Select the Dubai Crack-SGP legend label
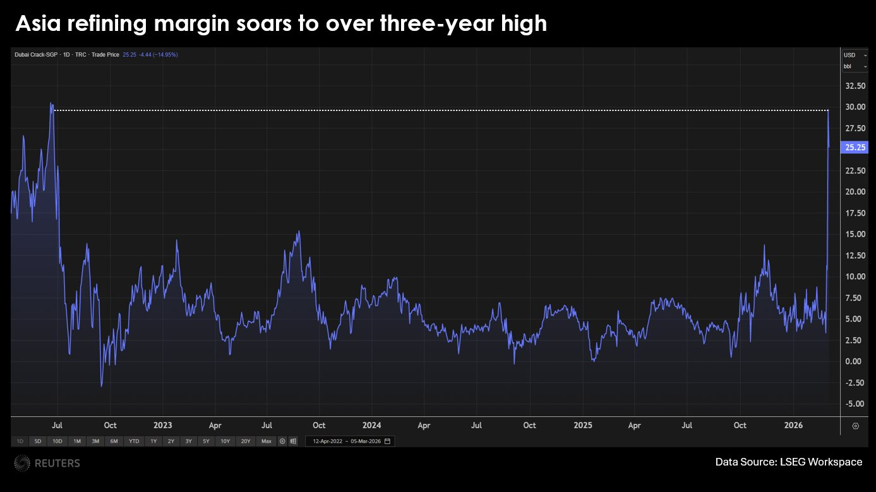The image size is (876, 492). [x=36, y=54]
